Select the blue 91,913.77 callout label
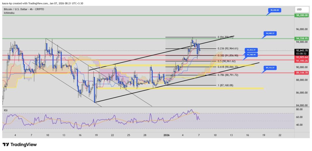This screenshot has height=151, width=312. click(252, 50)
